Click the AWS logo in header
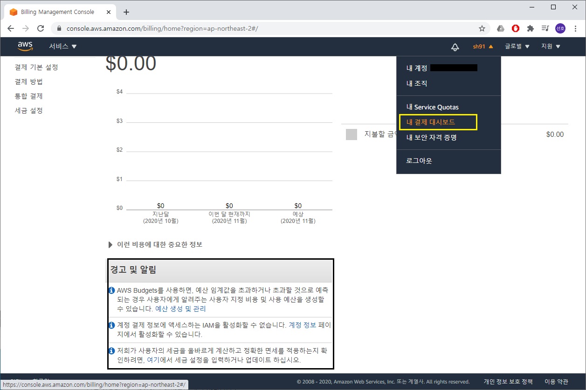Viewport: 586px width, 390px height. 25,46
